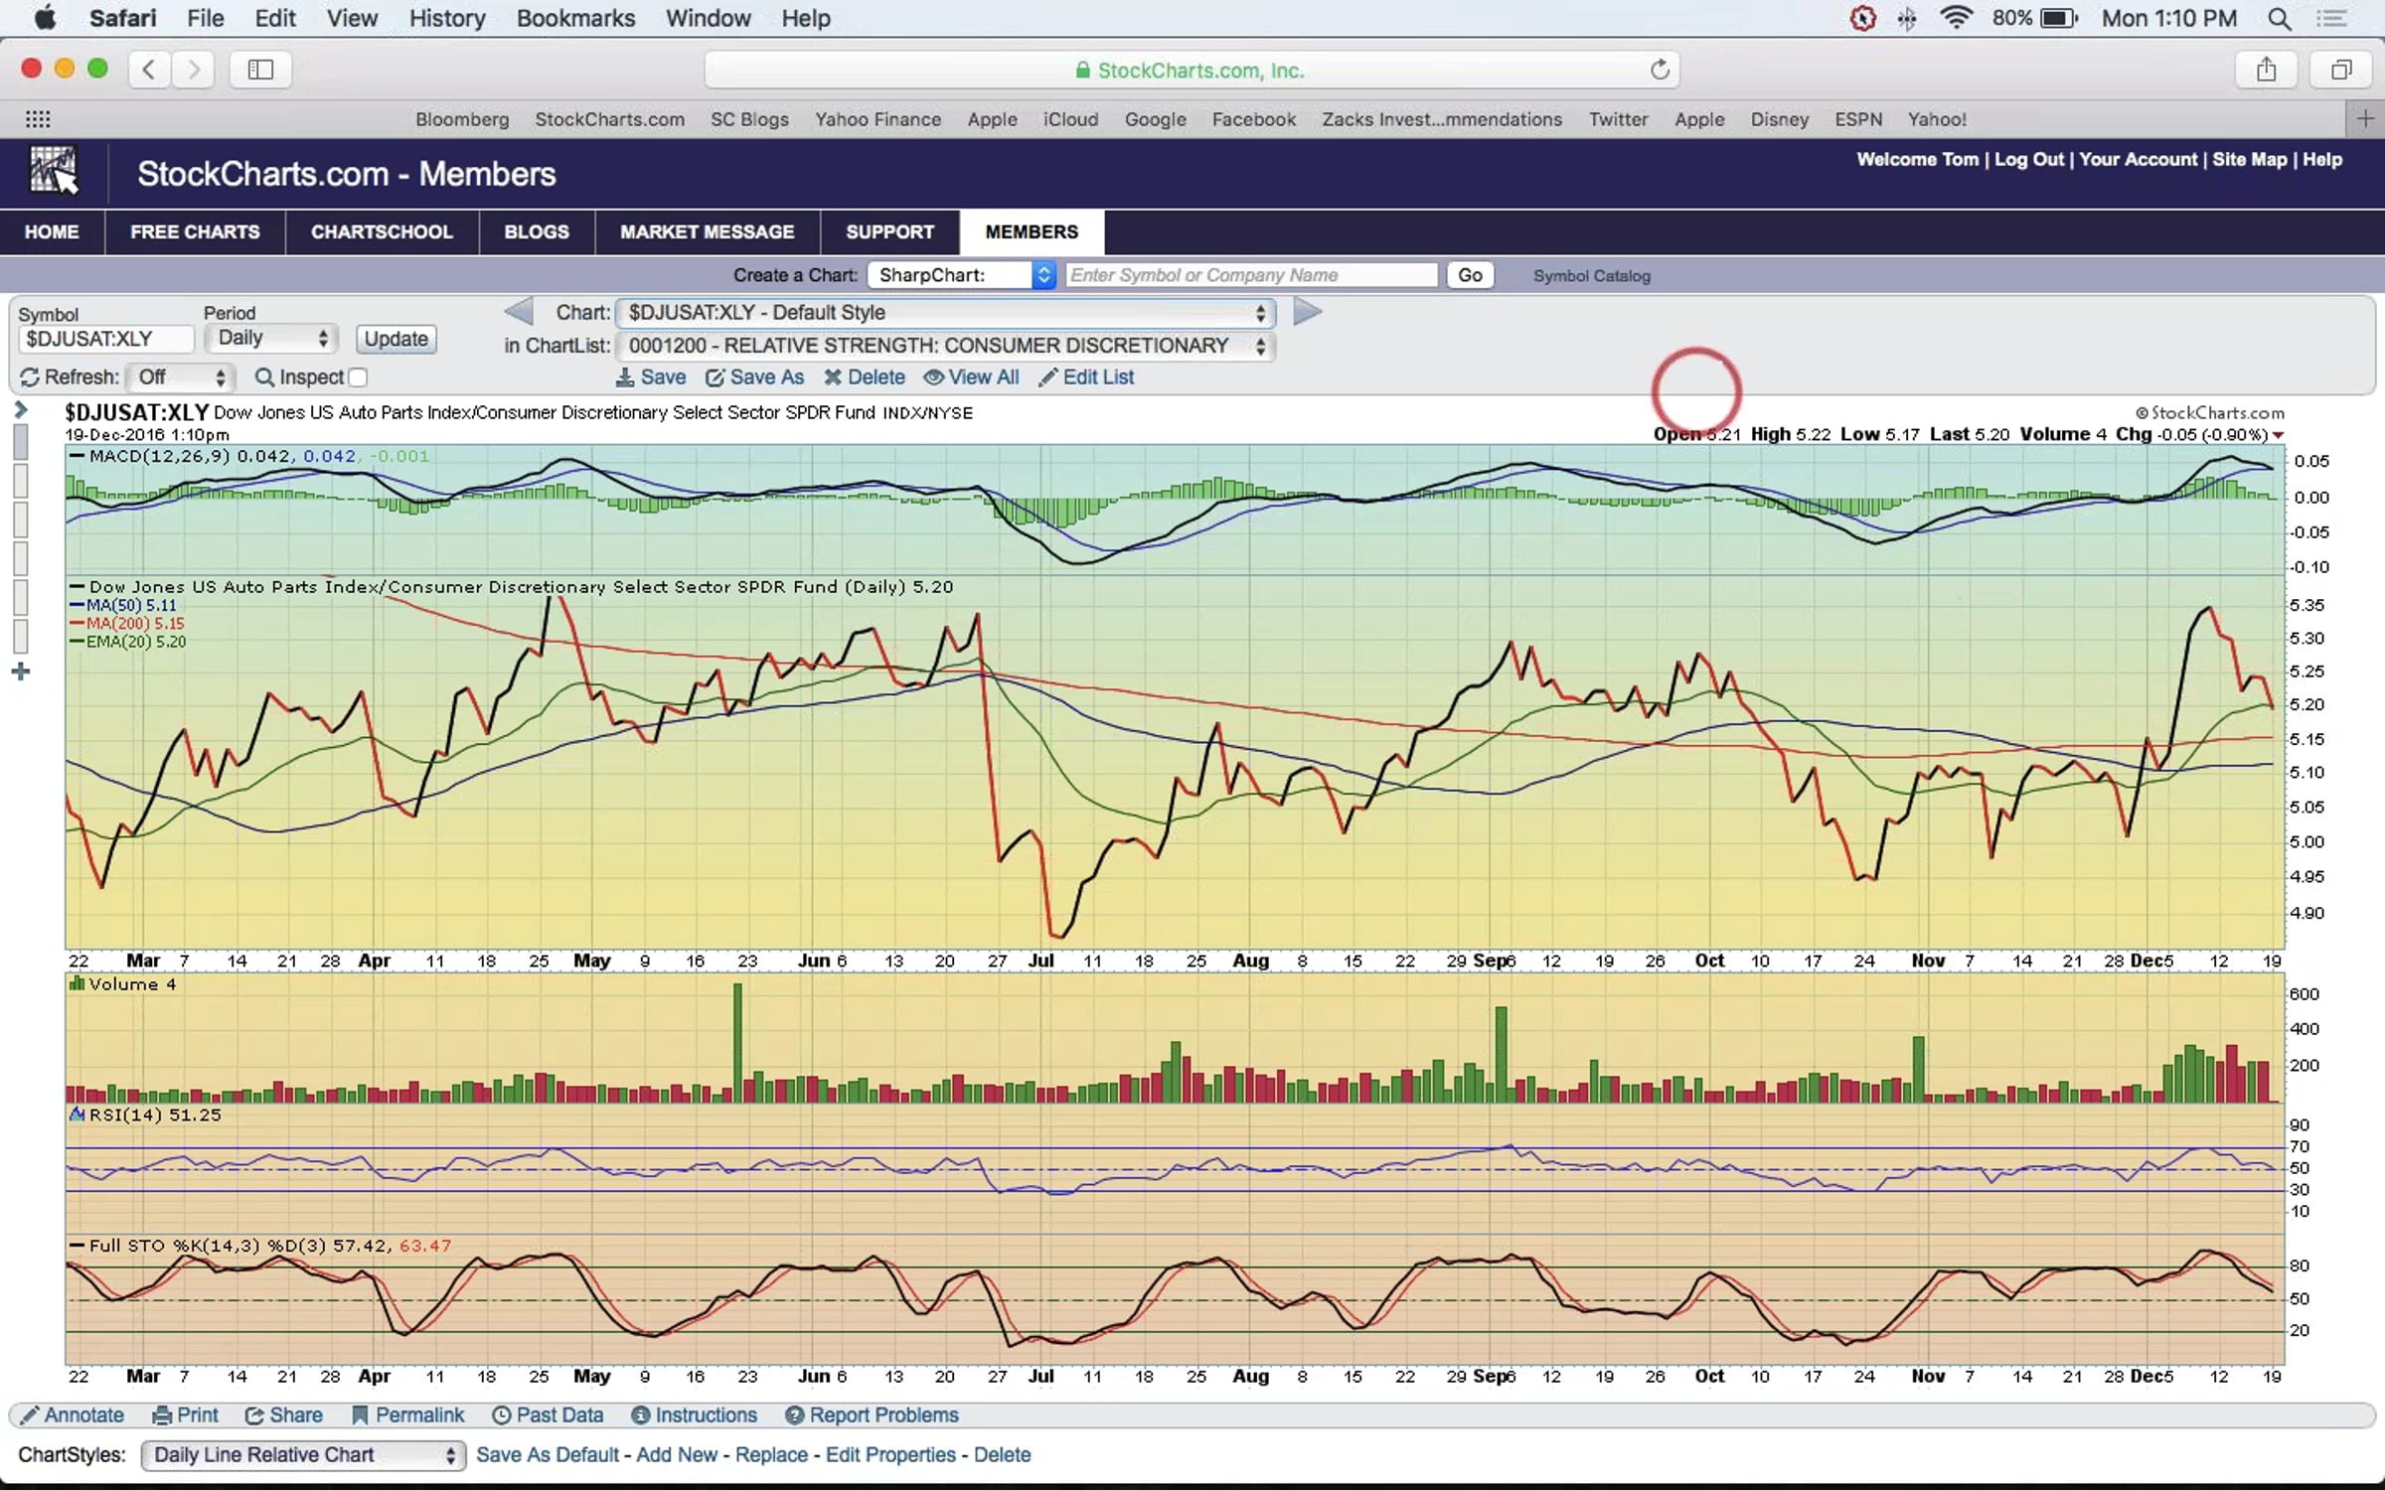Open the Symbol Catalog link
This screenshot has height=1490, width=2385.
coord(1591,276)
